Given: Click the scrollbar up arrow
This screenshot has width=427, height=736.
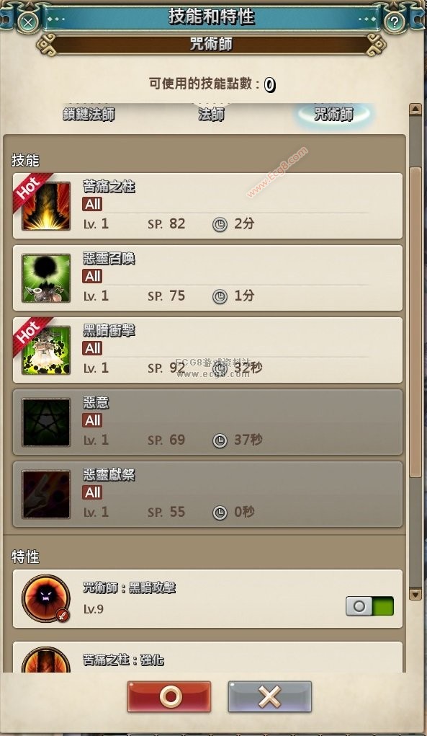Looking at the screenshot, I should click(415, 110).
